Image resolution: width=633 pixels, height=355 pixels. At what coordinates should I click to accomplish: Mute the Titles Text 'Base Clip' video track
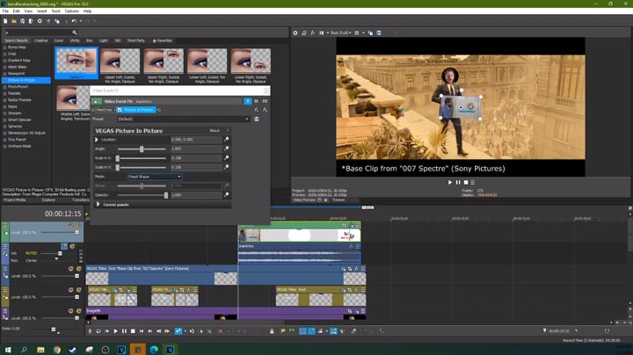pyautogui.click(x=70, y=269)
